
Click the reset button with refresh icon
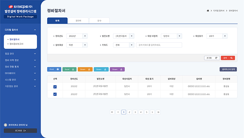(x=212, y=58)
